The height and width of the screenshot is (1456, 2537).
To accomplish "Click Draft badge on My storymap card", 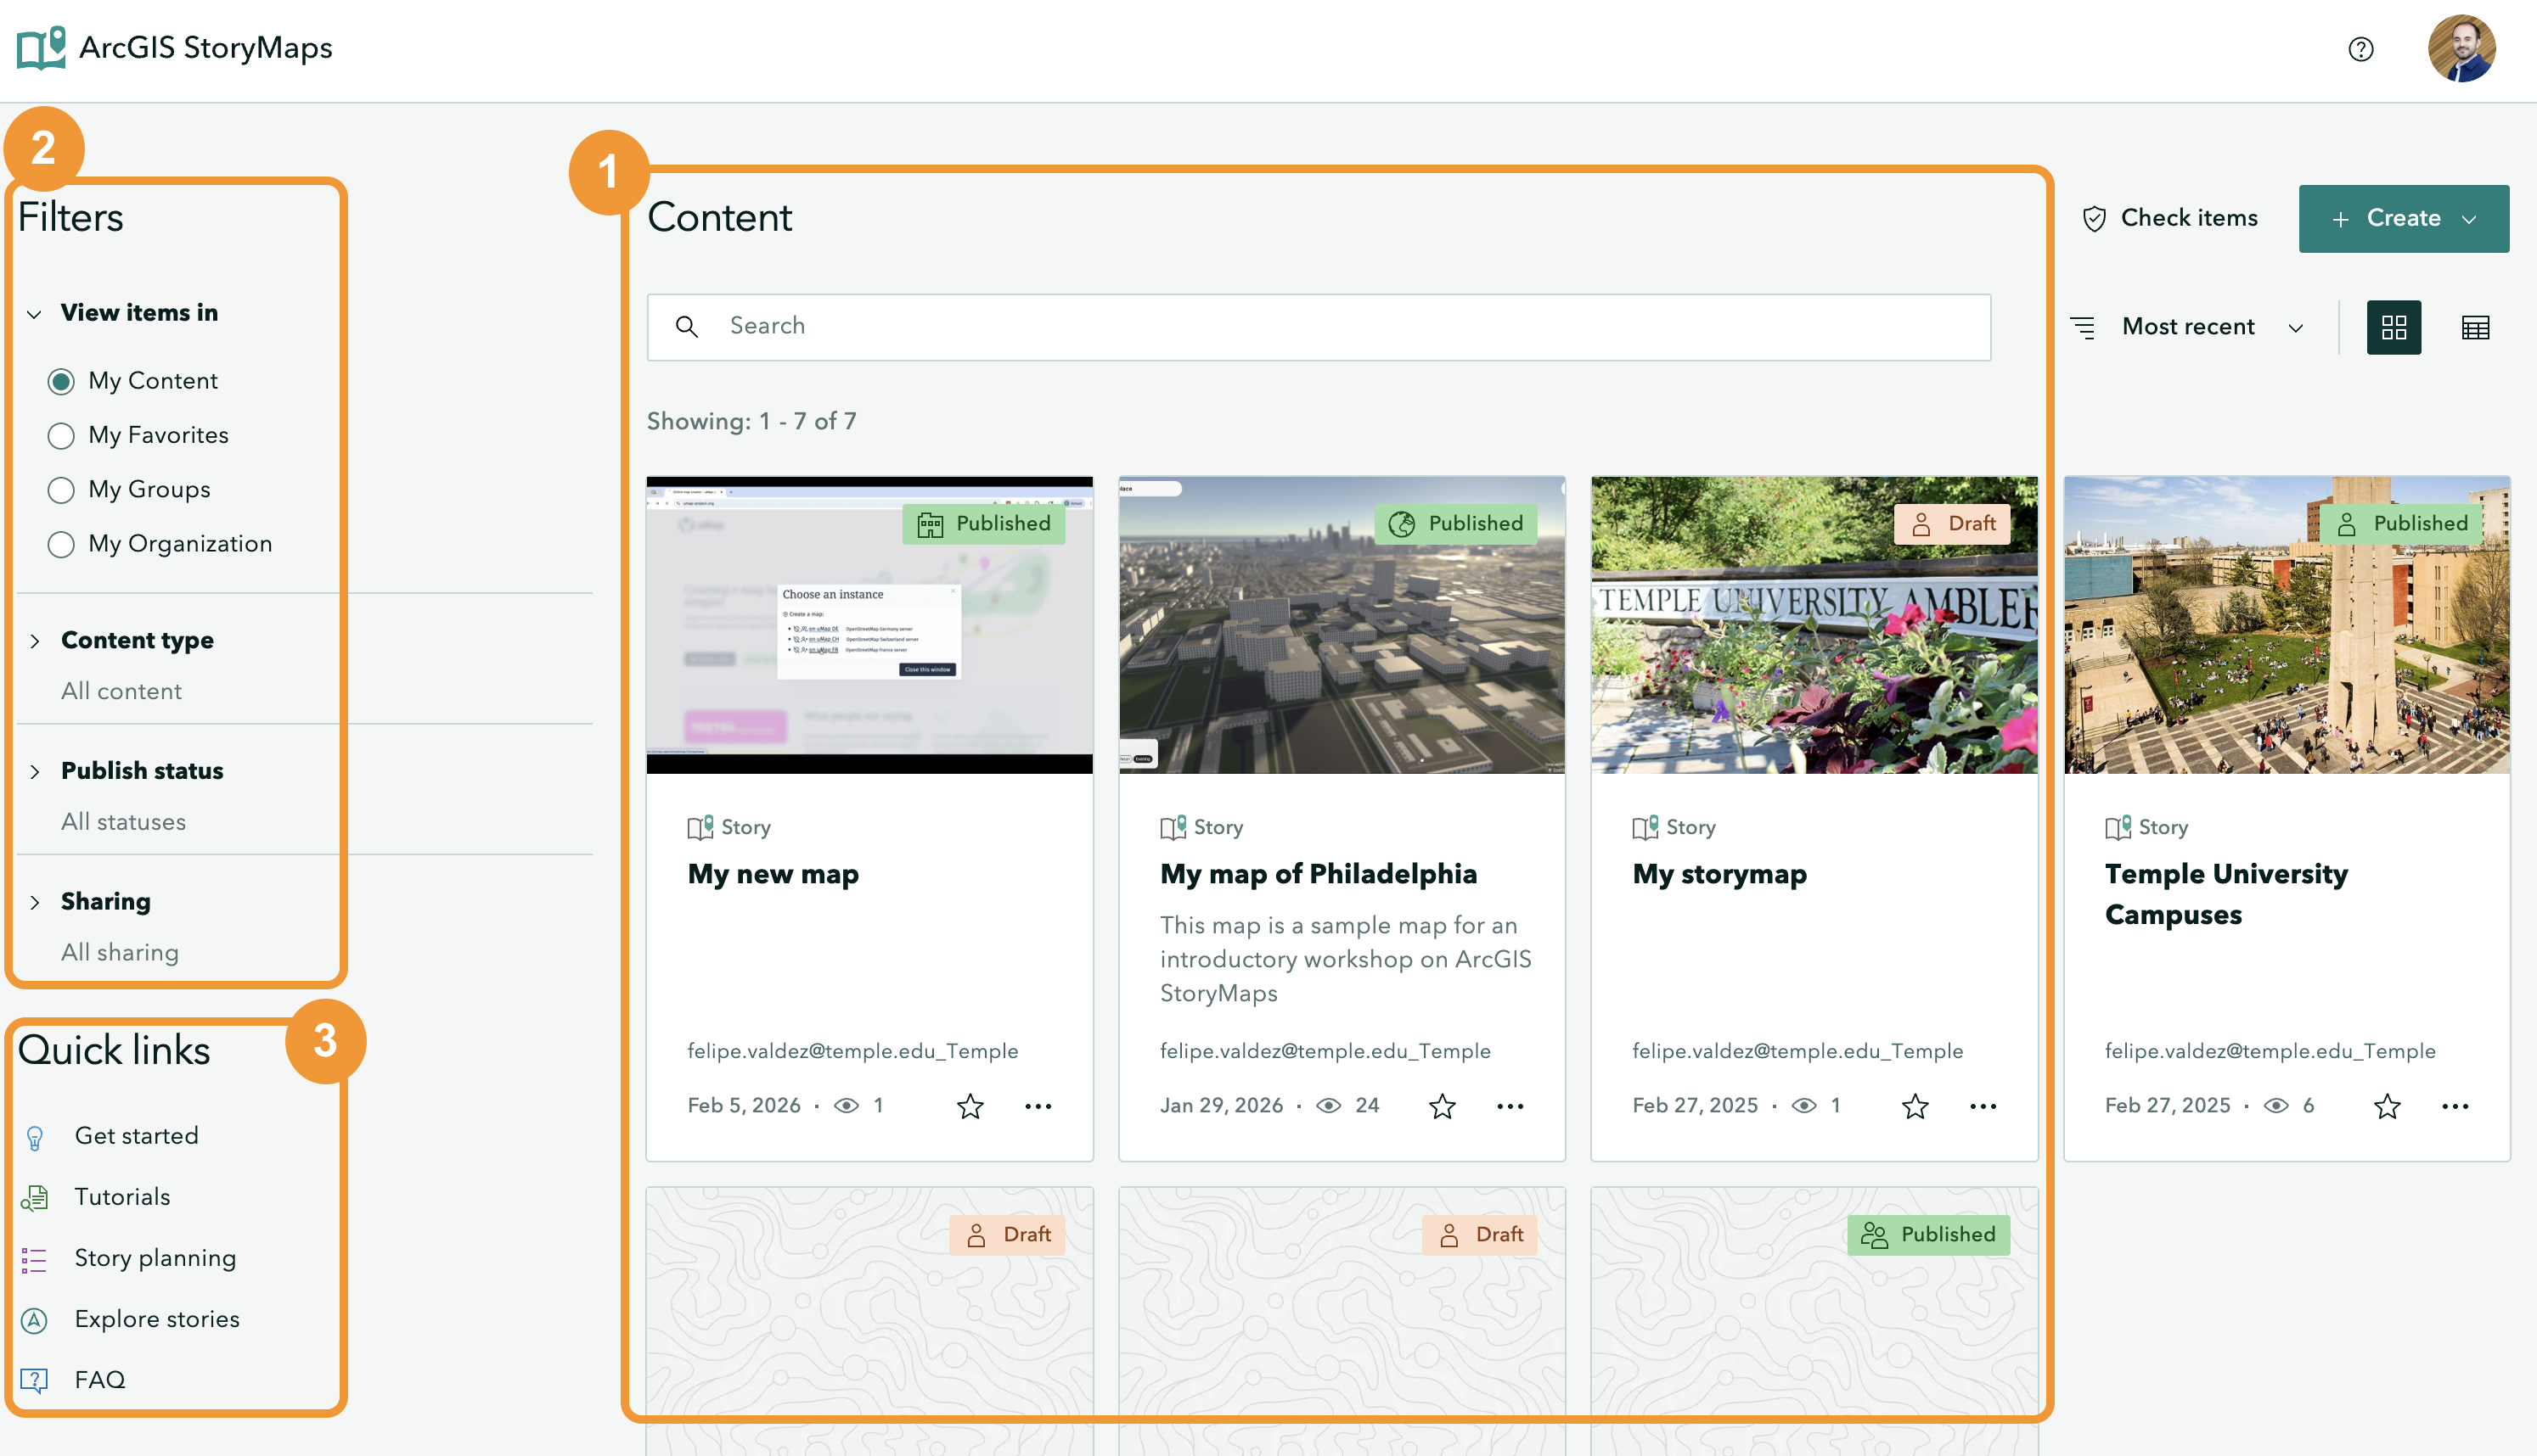I will click(1952, 524).
